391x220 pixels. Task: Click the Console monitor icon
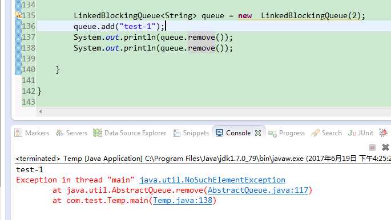click(219, 133)
